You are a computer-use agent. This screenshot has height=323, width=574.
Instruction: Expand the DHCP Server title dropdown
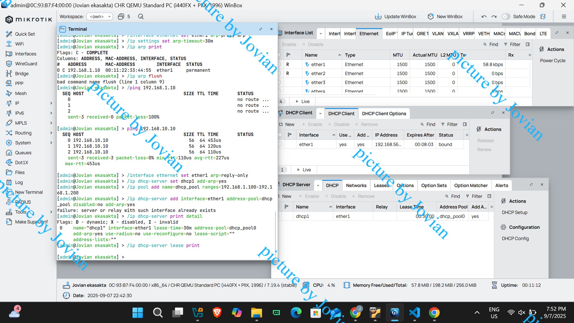click(318, 185)
